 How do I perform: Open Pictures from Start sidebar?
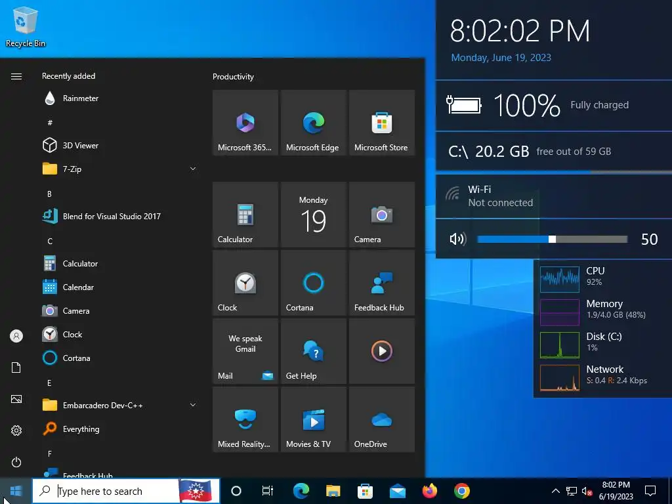(x=16, y=399)
